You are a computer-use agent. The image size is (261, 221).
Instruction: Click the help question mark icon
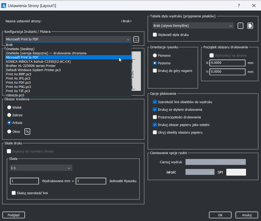coord(239,6)
